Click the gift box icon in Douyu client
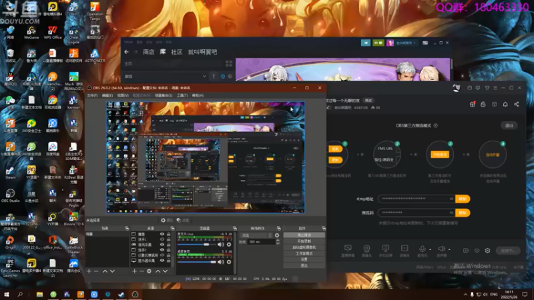This screenshot has width=534, height=300. coord(473,104)
